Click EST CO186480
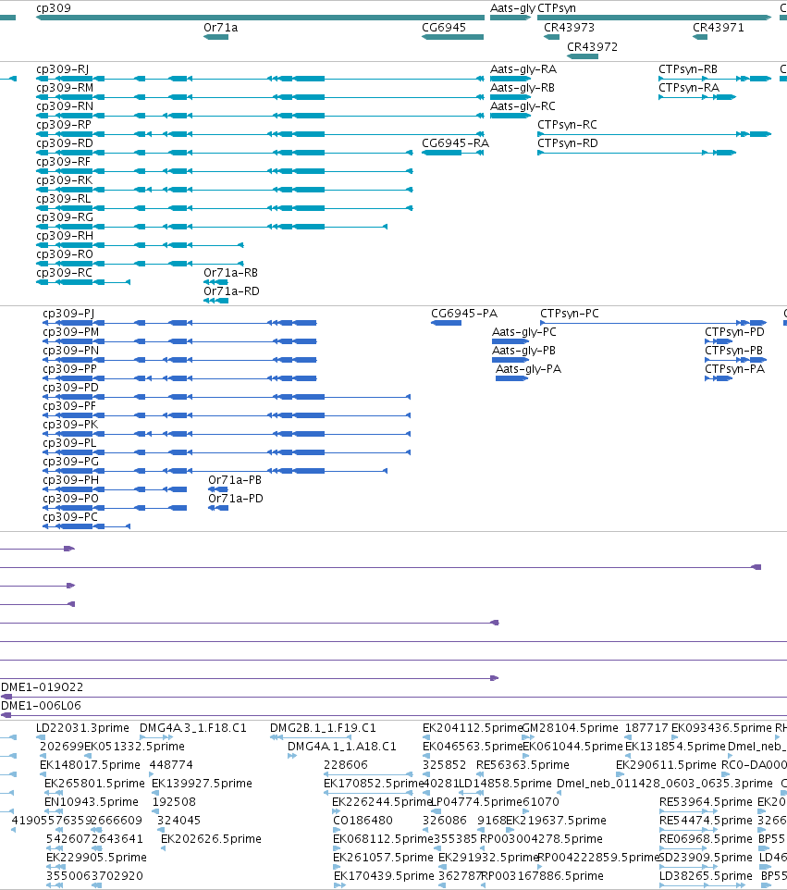 tap(363, 821)
